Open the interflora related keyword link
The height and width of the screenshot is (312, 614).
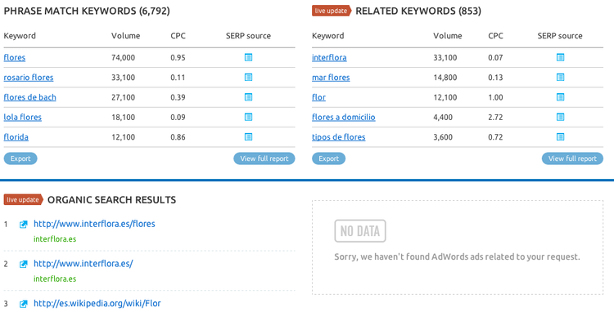point(329,58)
